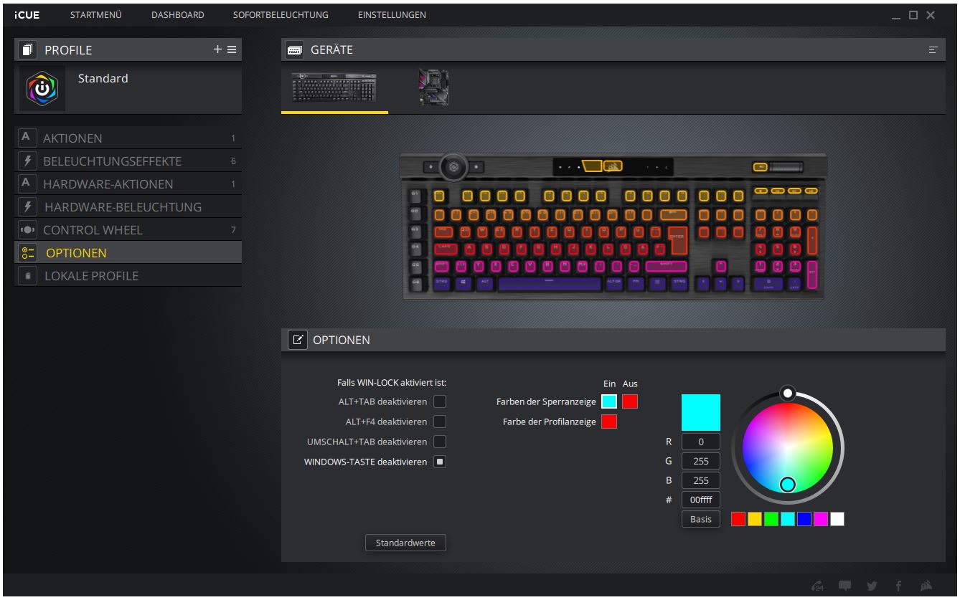
Task: Open the 24-hour support icon
Action: (818, 586)
